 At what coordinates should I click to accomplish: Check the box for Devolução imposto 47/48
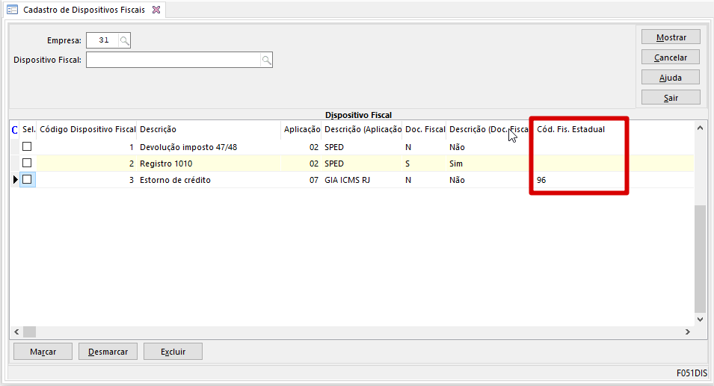27,147
